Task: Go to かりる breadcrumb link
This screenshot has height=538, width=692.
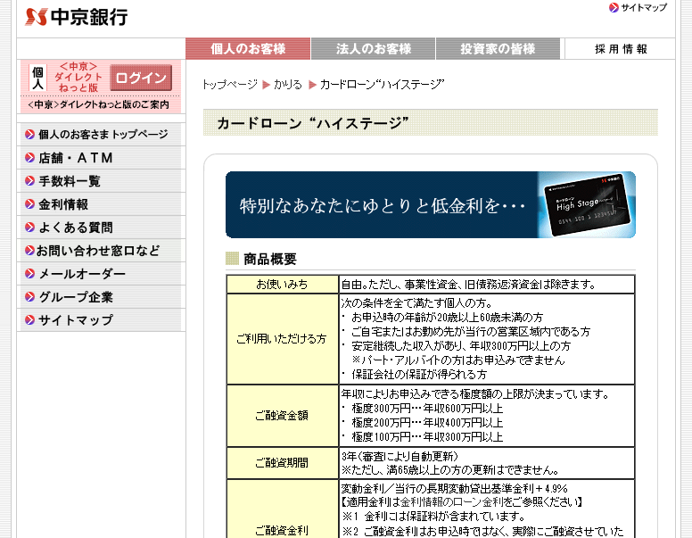Action: (288, 85)
